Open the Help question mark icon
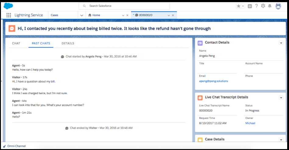The height and width of the screenshot is (150, 289). [x=256, y=6]
